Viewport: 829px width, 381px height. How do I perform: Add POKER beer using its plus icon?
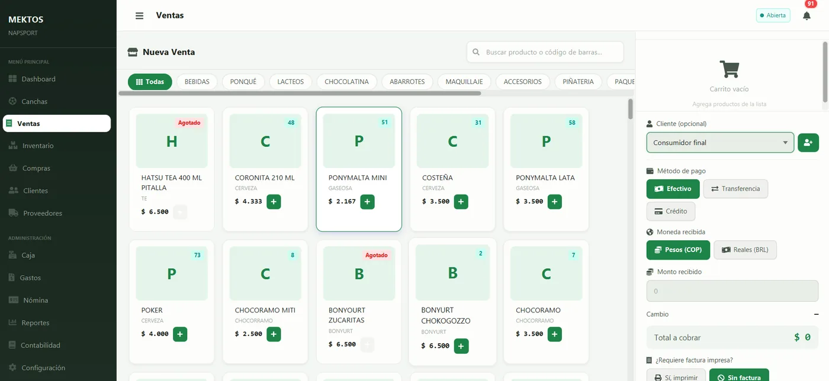(x=180, y=334)
